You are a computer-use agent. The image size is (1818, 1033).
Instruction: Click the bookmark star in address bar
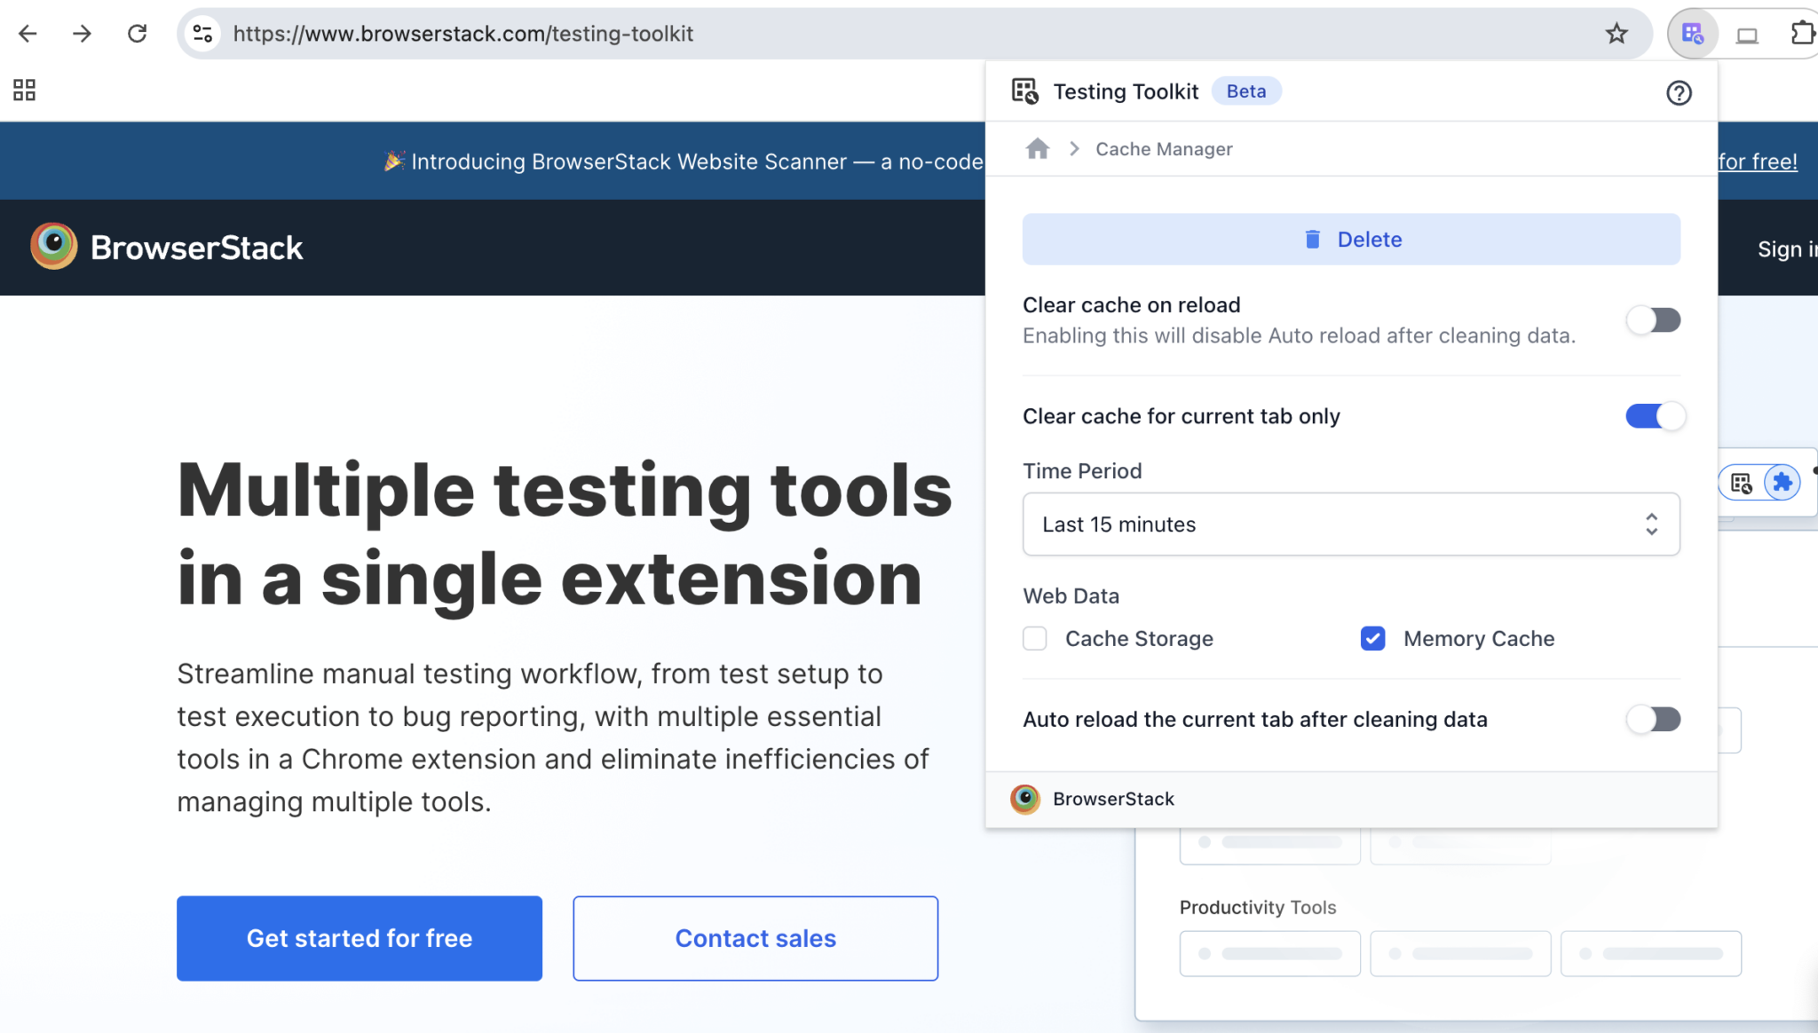tap(1616, 33)
